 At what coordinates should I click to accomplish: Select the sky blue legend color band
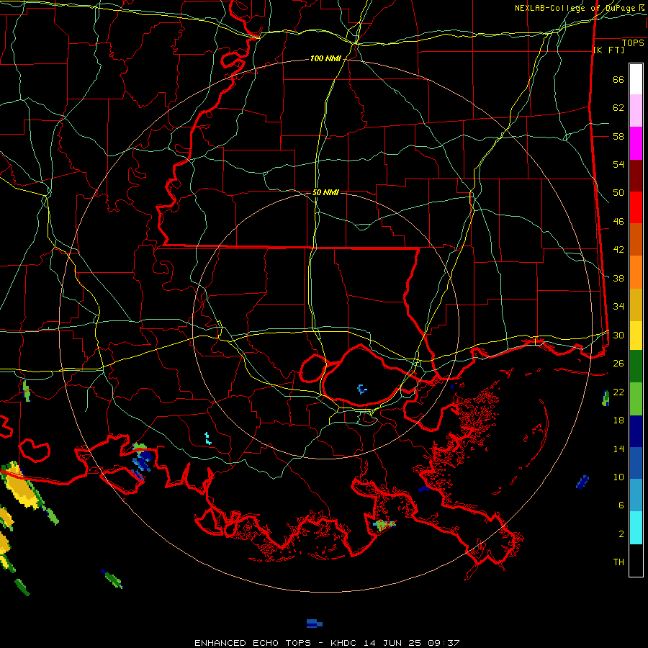point(636,495)
